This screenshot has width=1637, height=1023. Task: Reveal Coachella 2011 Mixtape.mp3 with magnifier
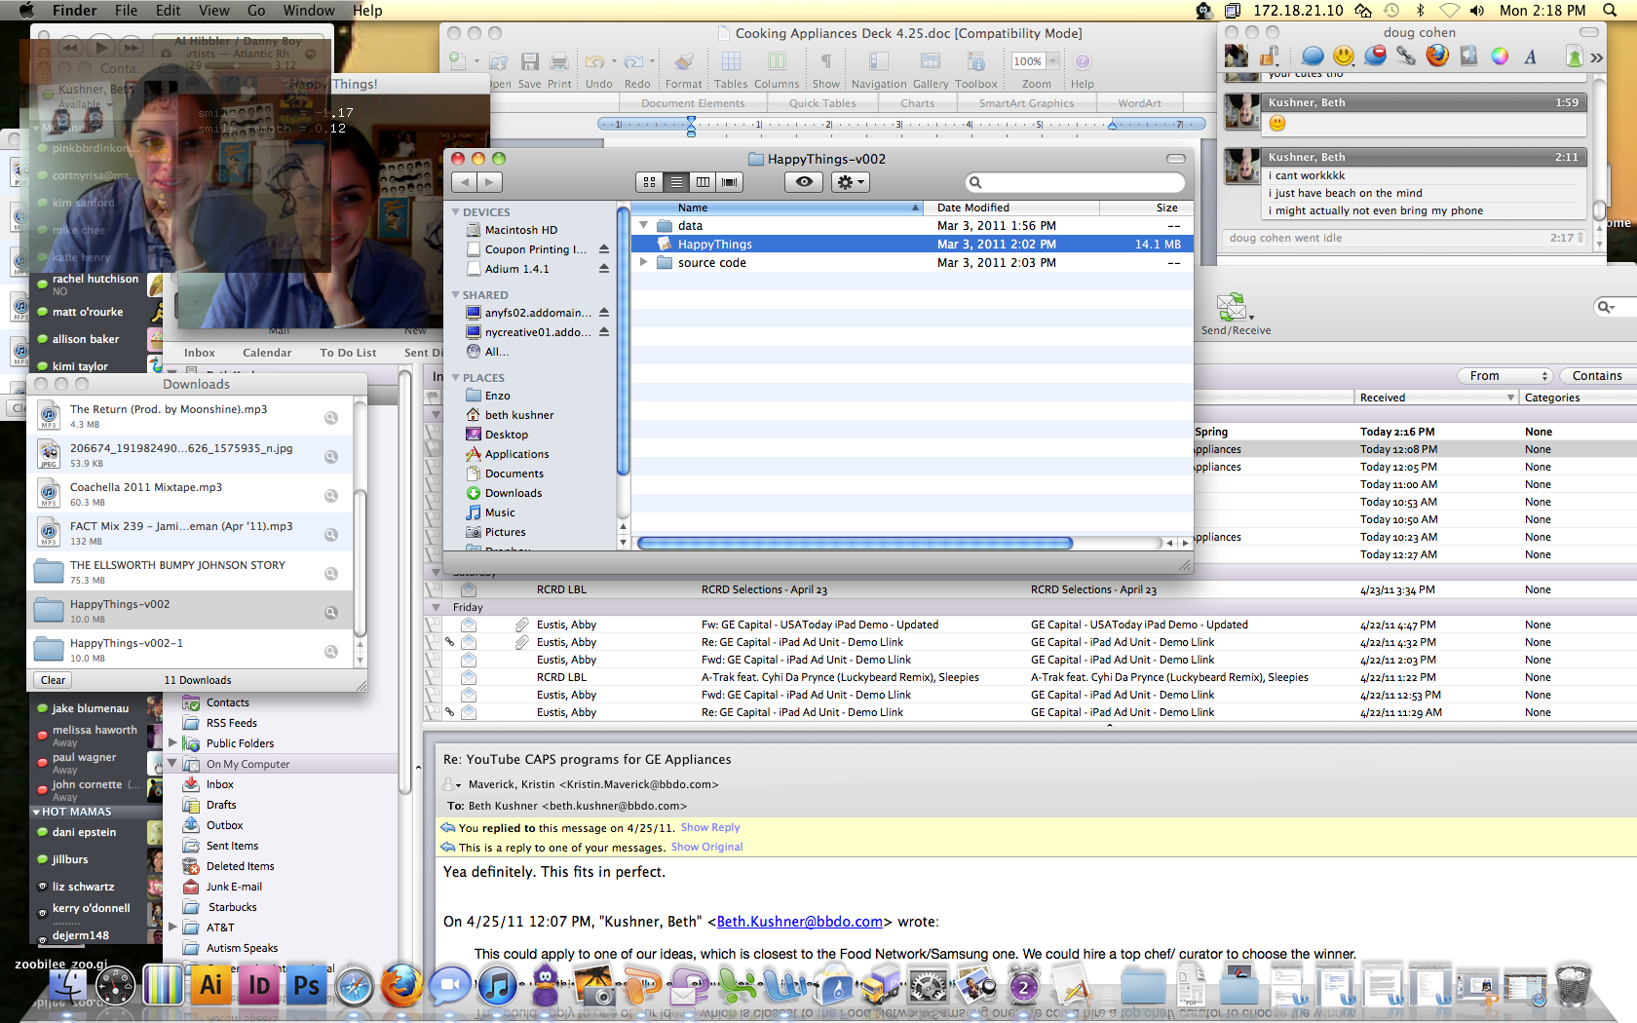click(331, 495)
